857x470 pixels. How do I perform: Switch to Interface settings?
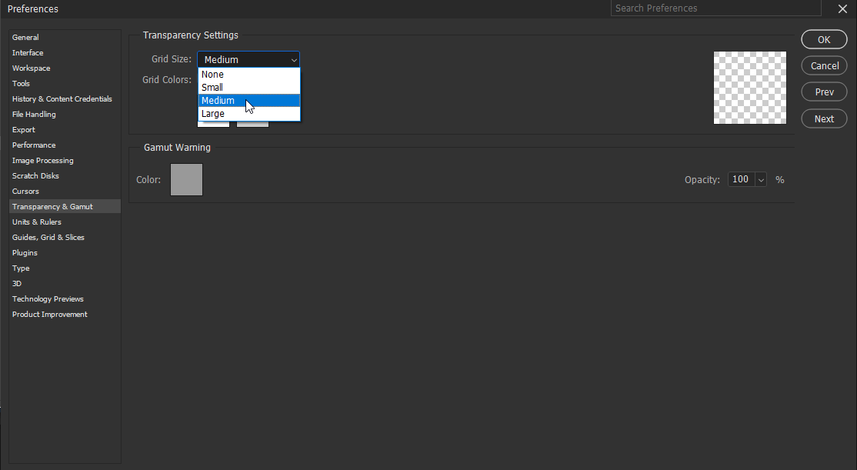pos(28,52)
